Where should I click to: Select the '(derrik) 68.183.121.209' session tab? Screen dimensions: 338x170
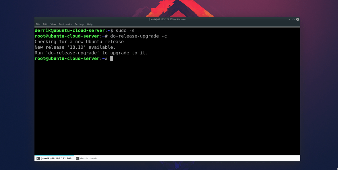click(x=55, y=158)
